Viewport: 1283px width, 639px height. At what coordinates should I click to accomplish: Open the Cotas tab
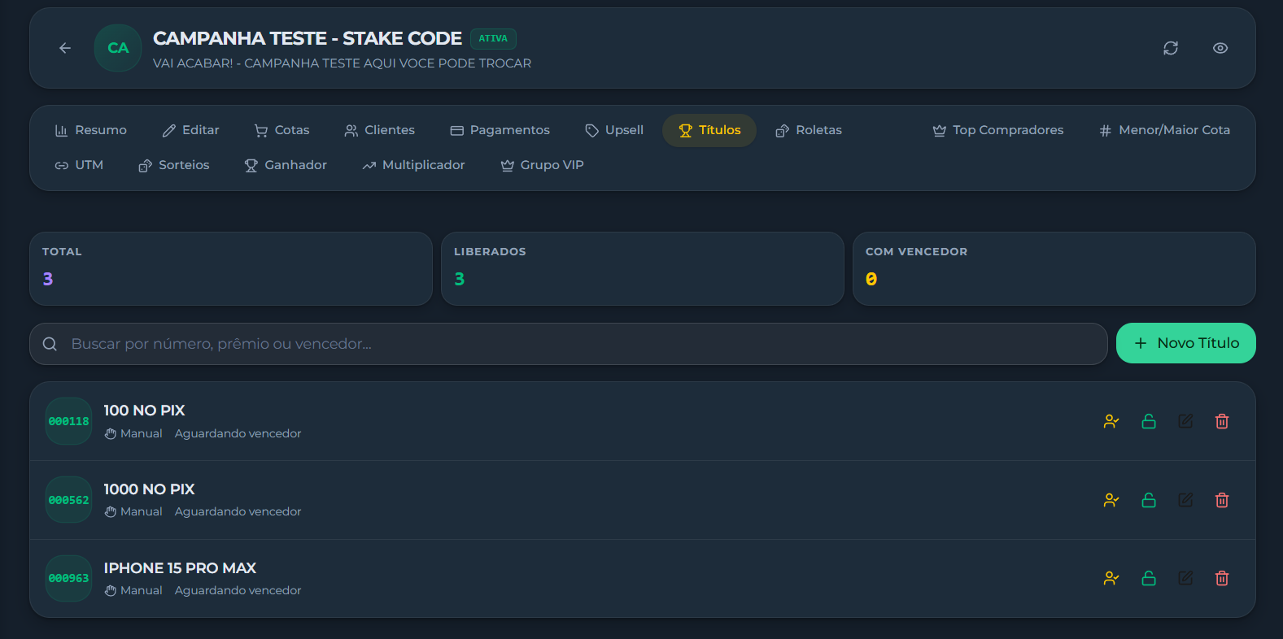click(281, 130)
